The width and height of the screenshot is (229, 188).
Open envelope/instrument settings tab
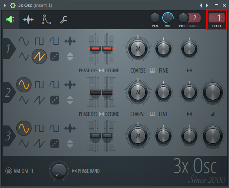46,19
